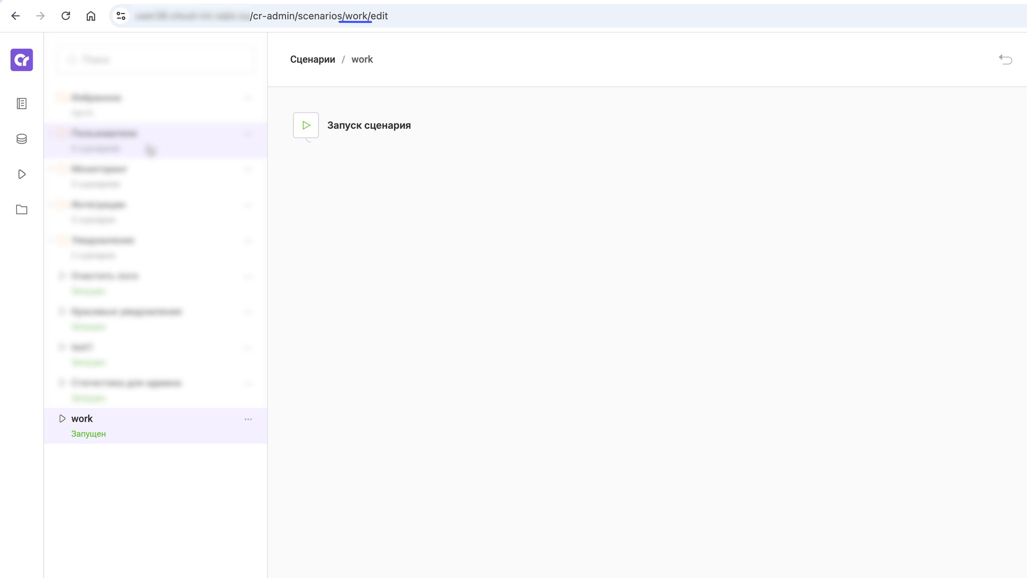Click the search field above the scenario list

[155, 60]
